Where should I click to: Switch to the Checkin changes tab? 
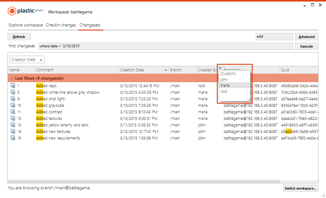(x=61, y=25)
